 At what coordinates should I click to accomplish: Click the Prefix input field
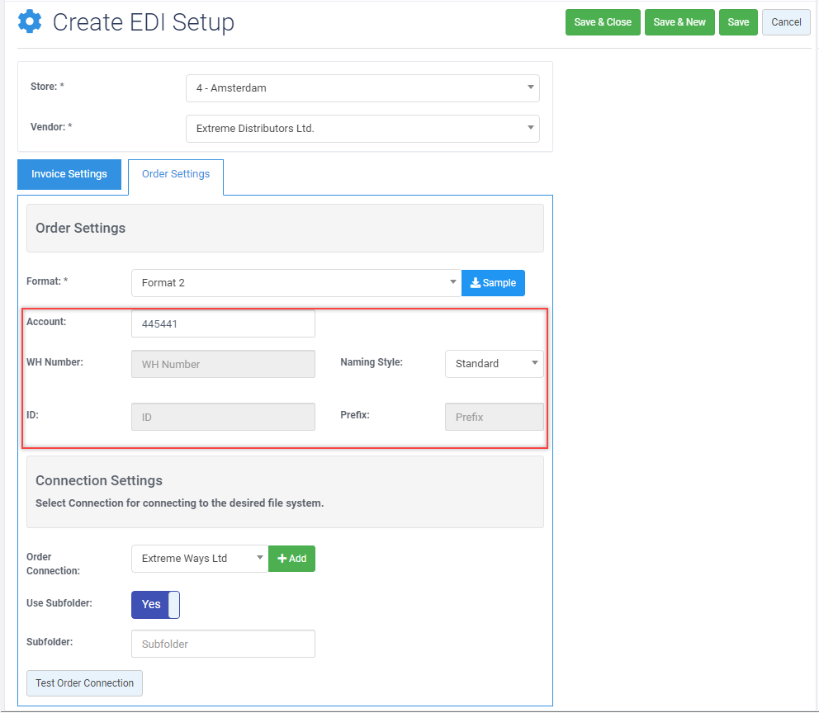[x=494, y=418]
